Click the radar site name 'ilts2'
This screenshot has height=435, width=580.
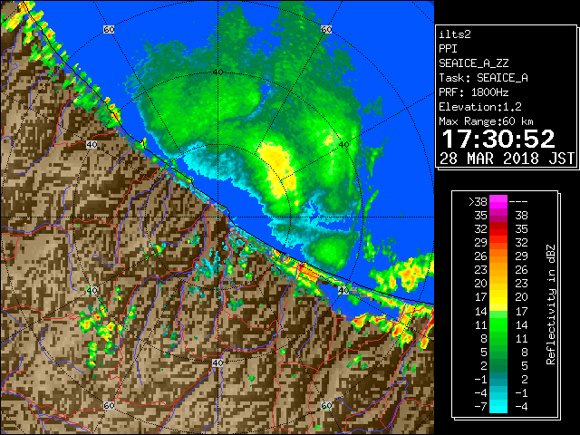(455, 34)
